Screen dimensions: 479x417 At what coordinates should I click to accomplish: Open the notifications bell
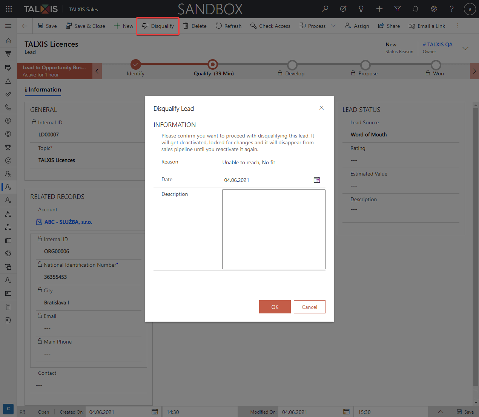(x=415, y=9)
